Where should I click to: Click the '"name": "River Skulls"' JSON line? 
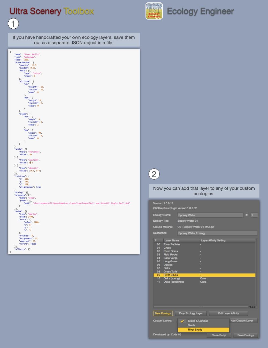click(28, 54)
